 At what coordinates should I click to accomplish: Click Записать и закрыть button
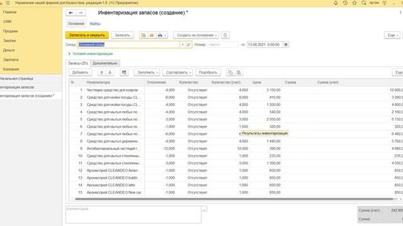coord(87,35)
